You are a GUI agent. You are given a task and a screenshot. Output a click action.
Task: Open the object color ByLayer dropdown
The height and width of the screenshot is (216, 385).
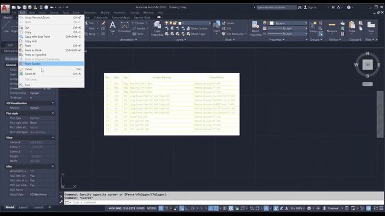click(288, 23)
